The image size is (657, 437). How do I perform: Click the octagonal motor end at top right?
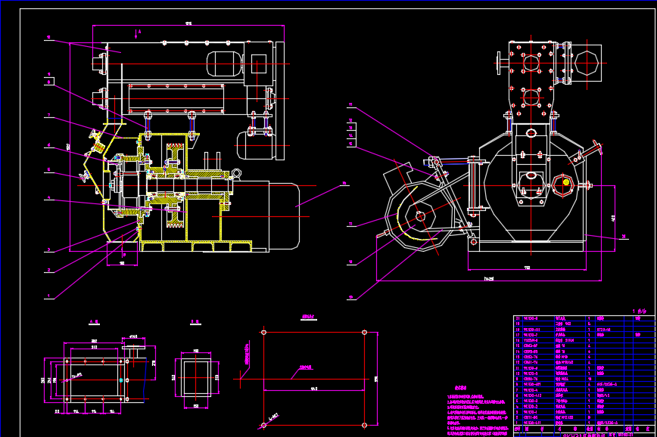588,64
